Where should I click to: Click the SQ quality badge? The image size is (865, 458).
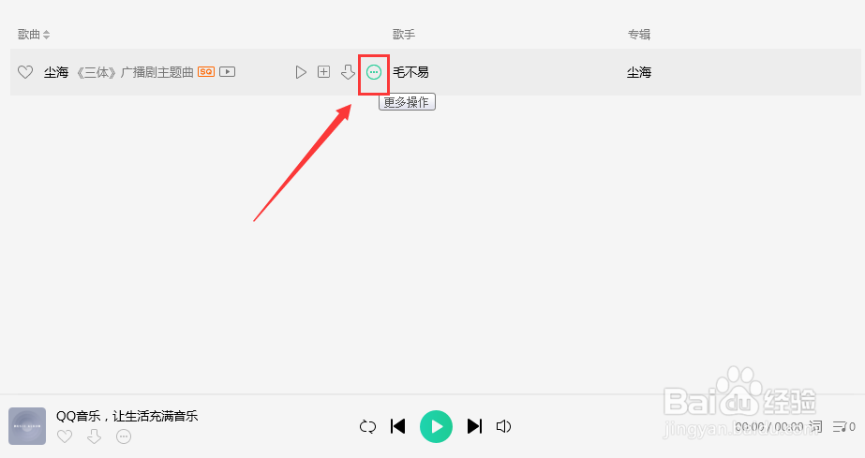(206, 71)
